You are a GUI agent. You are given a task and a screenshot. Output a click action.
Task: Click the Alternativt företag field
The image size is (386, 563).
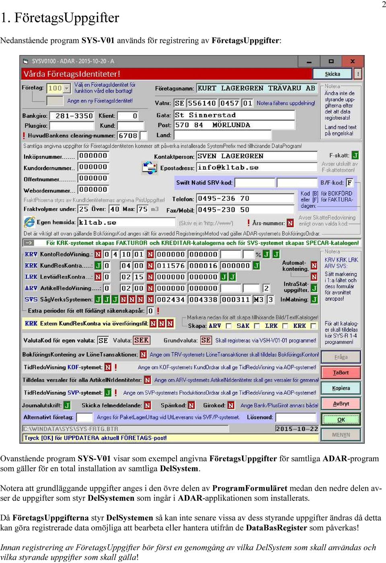[x=84, y=418]
